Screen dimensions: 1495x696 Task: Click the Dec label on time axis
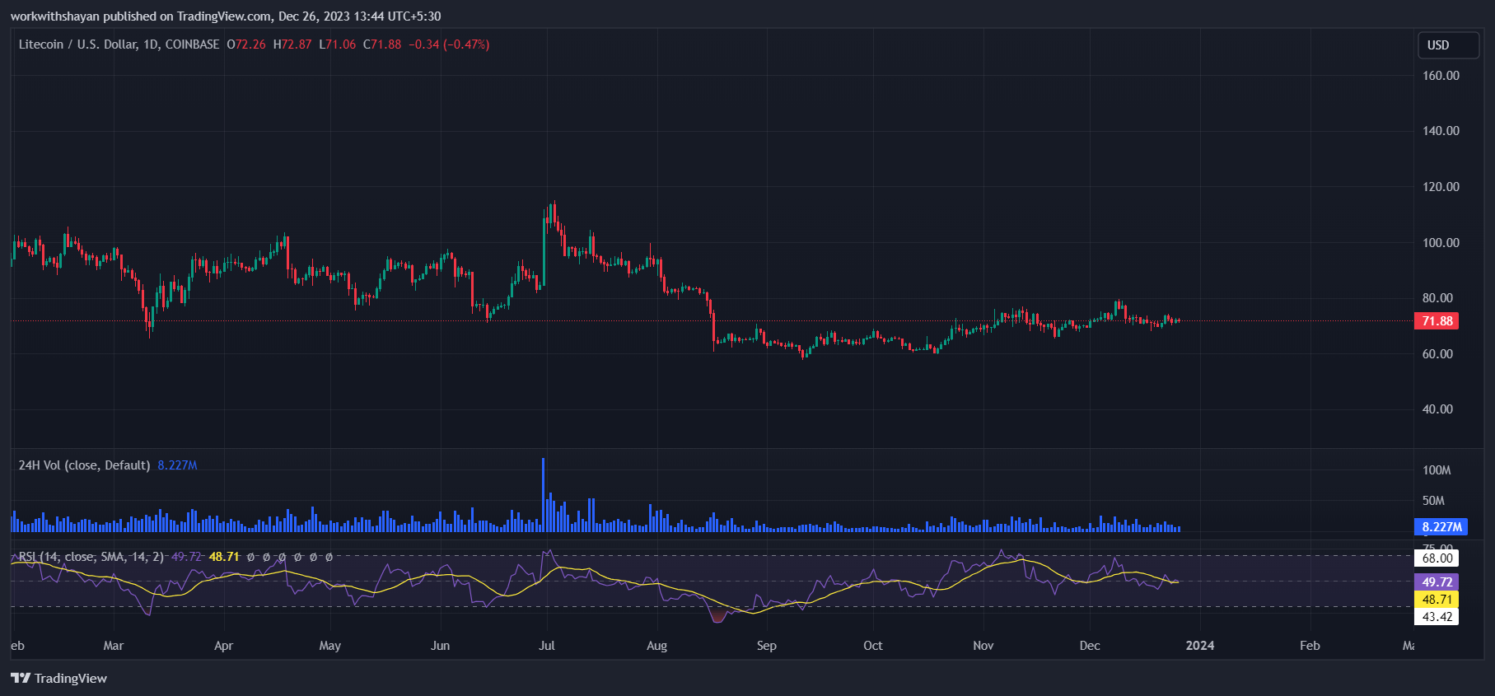pos(1090,646)
